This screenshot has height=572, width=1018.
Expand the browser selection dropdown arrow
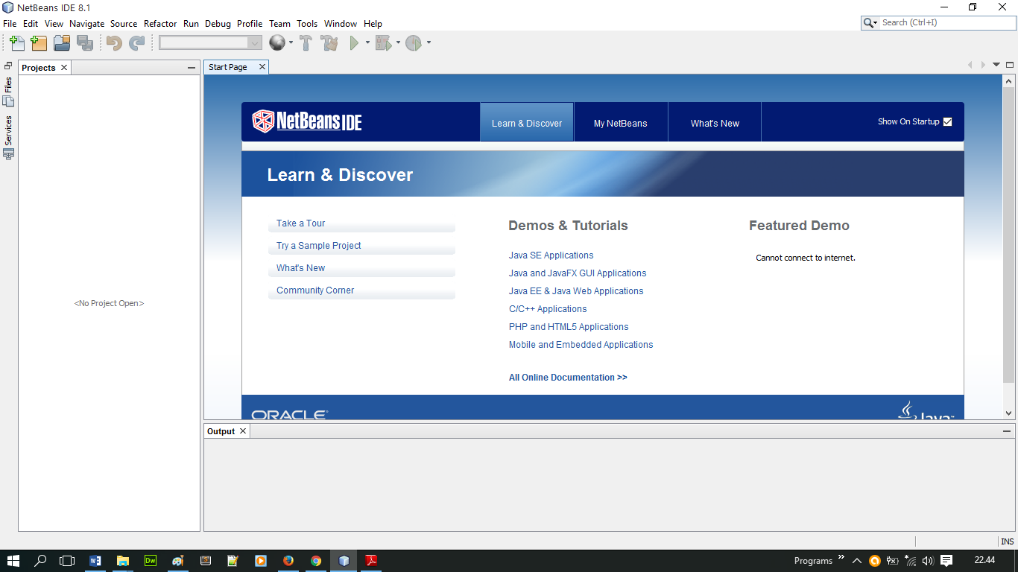point(291,43)
